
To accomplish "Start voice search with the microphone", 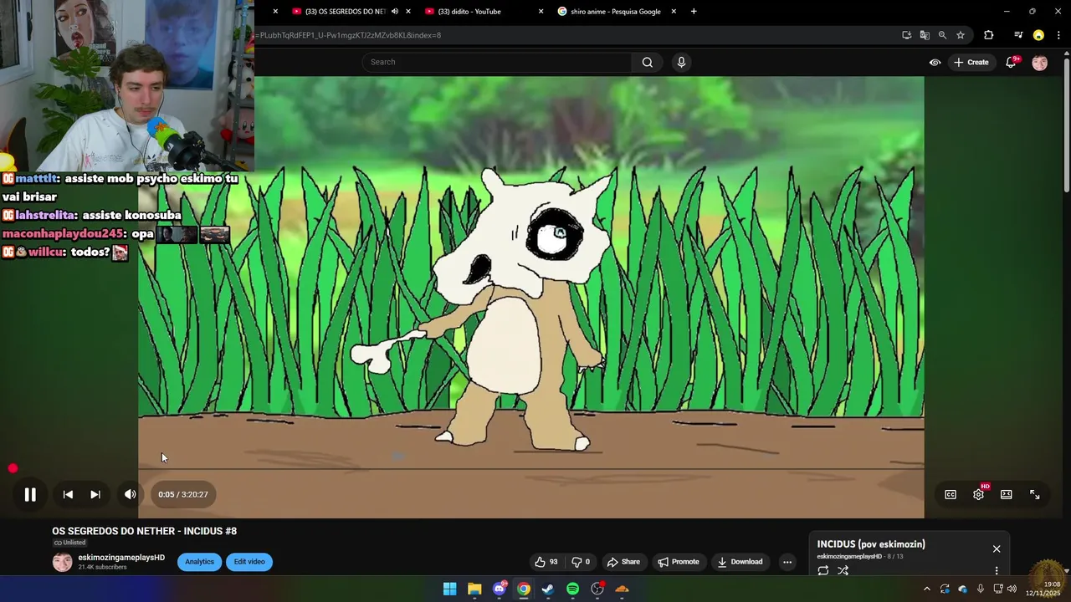I will coord(681,62).
